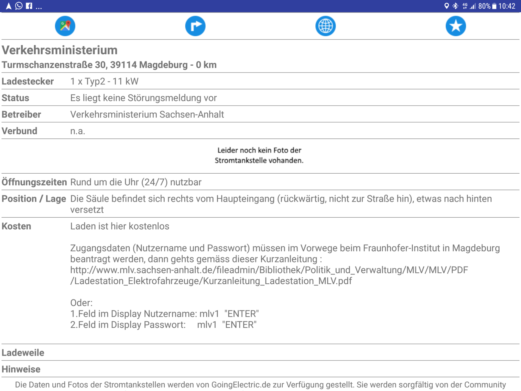
Task: Tap the Betreiber Verkehrsministerium Sachsen-Anhalt row
Action: (x=147, y=114)
